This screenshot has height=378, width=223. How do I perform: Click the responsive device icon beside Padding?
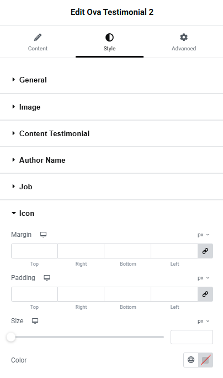click(x=47, y=278)
